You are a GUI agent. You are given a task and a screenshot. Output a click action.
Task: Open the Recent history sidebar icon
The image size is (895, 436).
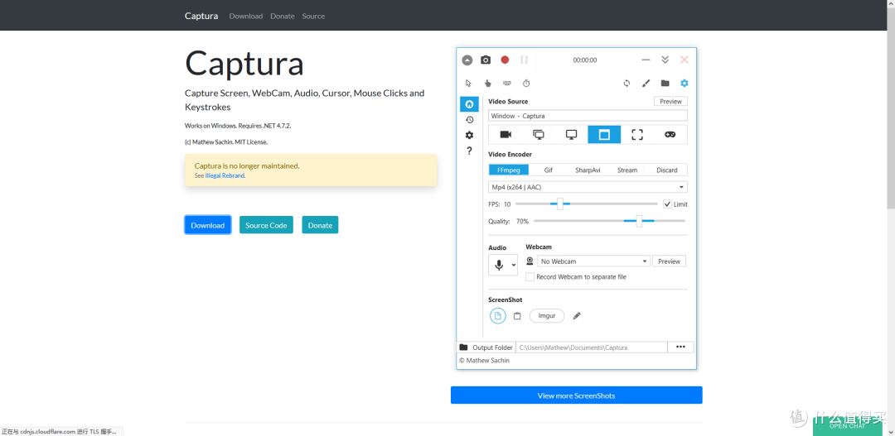(x=469, y=120)
